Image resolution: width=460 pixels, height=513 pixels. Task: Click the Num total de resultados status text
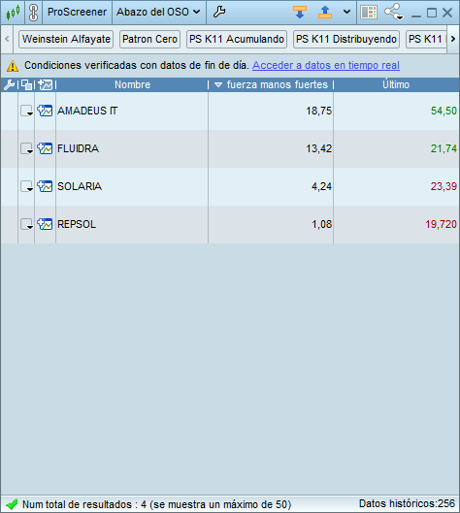(x=156, y=504)
